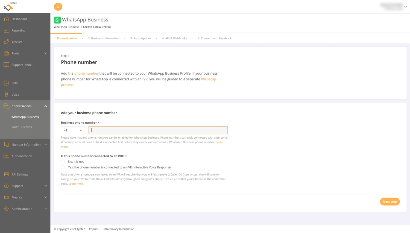Select "No, it is not" IVR option
Image resolution: width=410 pixels, height=233 pixels.
(63, 162)
